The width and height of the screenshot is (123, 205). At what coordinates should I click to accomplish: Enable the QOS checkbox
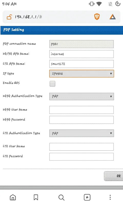coord(53,84)
